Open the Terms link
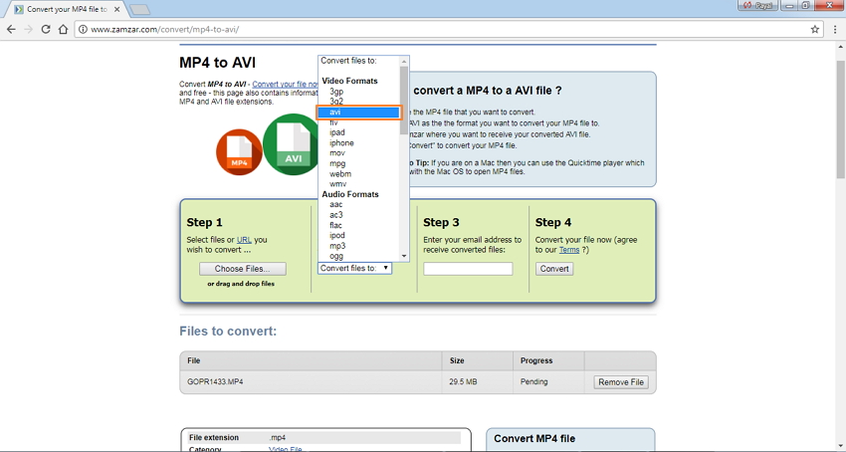The width and height of the screenshot is (846, 452). 568,250
